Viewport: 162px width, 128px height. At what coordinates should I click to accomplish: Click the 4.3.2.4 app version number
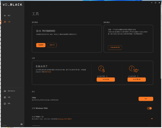4,125
